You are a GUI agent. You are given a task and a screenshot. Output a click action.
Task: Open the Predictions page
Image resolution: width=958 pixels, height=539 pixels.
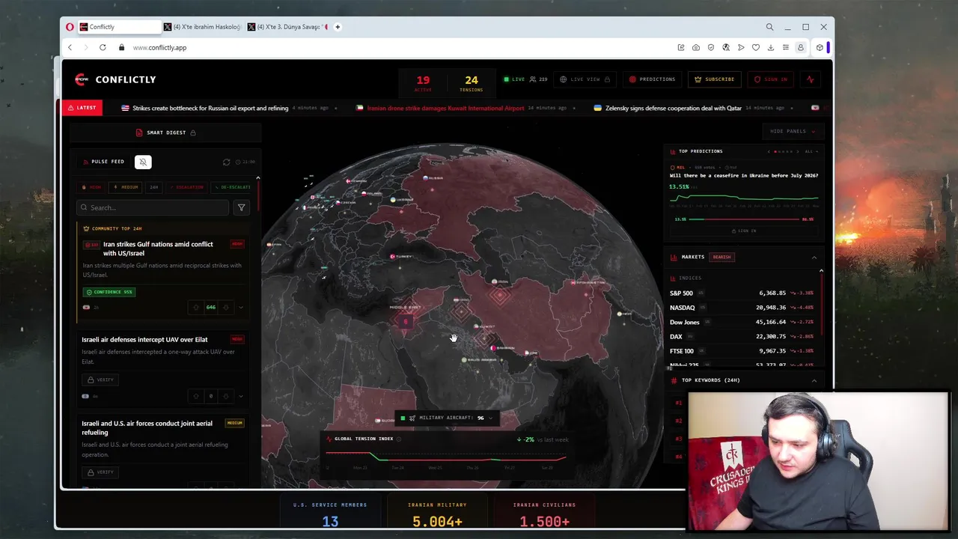[x=653, y=79]
